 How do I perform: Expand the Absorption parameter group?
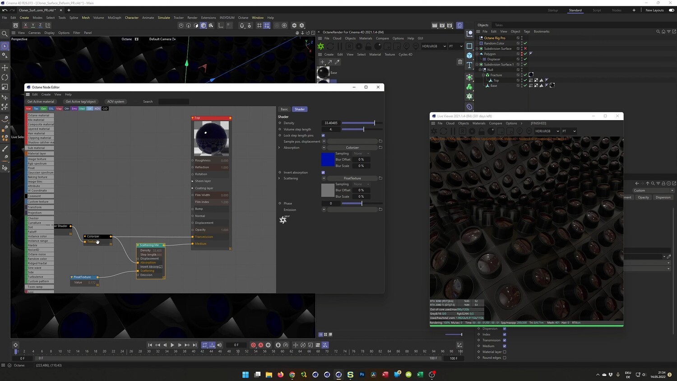point(279,148)
